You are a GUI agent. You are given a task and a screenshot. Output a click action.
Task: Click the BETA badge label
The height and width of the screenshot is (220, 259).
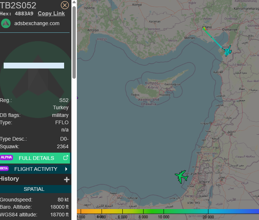coord(4,168)
